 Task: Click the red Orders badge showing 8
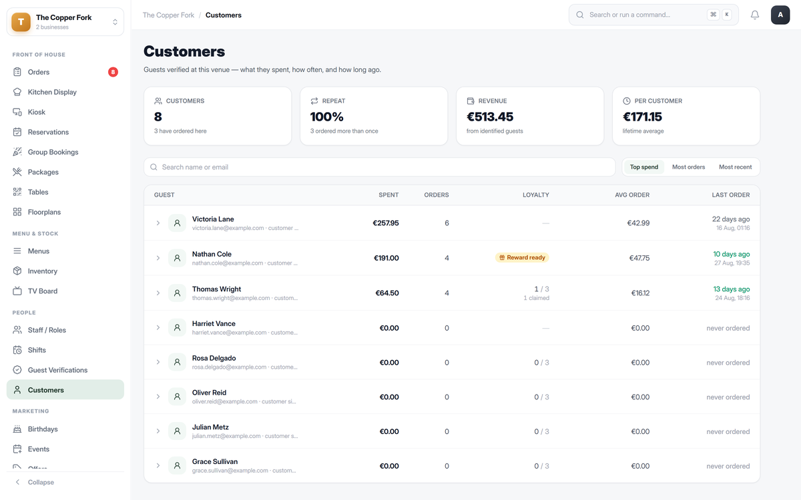113,72
